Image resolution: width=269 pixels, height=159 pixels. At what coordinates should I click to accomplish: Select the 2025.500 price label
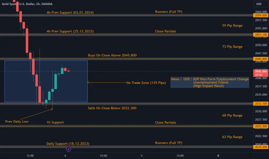coord(261,126)
